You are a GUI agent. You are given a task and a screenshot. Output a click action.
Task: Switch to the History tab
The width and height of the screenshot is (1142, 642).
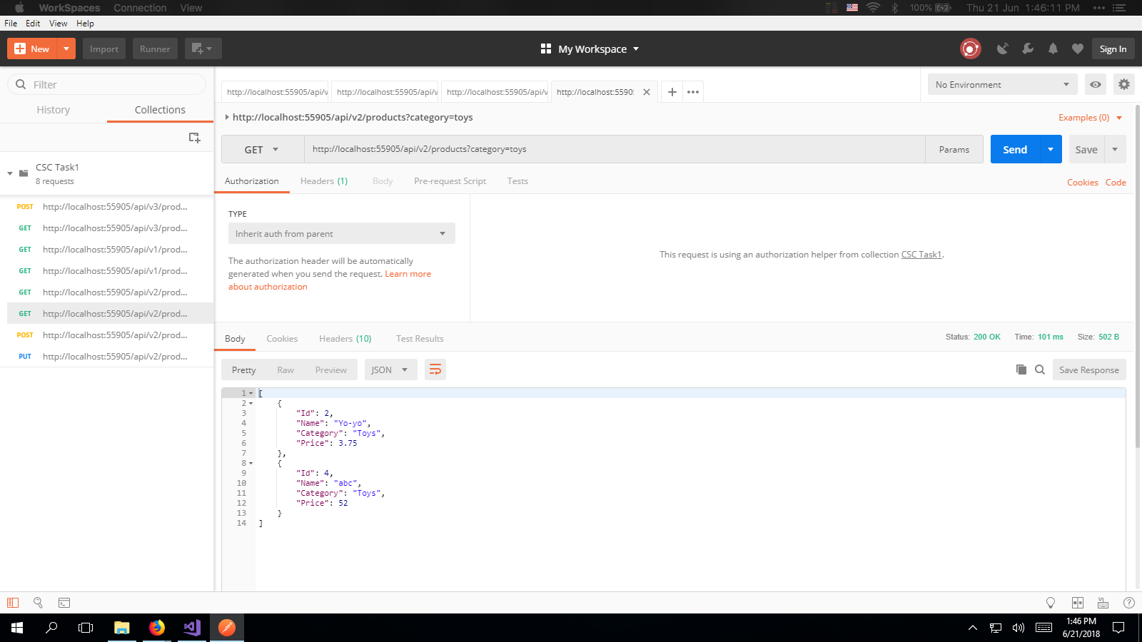pyautogui.click(x=54, y=110)
